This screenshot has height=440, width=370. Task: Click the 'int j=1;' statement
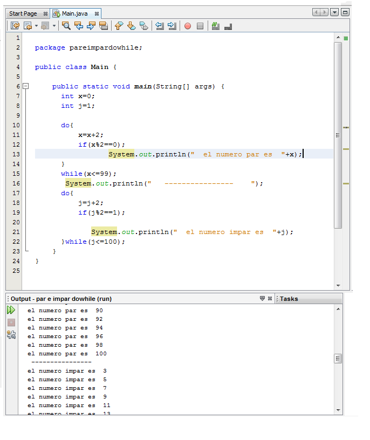(78, 106)
